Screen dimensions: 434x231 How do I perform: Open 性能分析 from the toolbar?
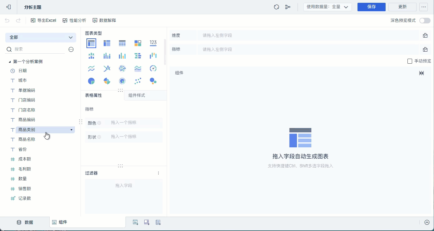click(x=74, y=20)
